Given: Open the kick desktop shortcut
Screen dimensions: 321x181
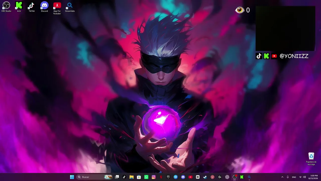Looking at the screenshot, I should point(19,7).
